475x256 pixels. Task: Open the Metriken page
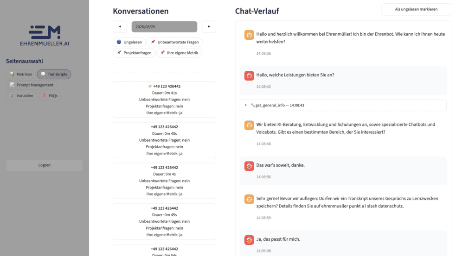click(21, 74)
